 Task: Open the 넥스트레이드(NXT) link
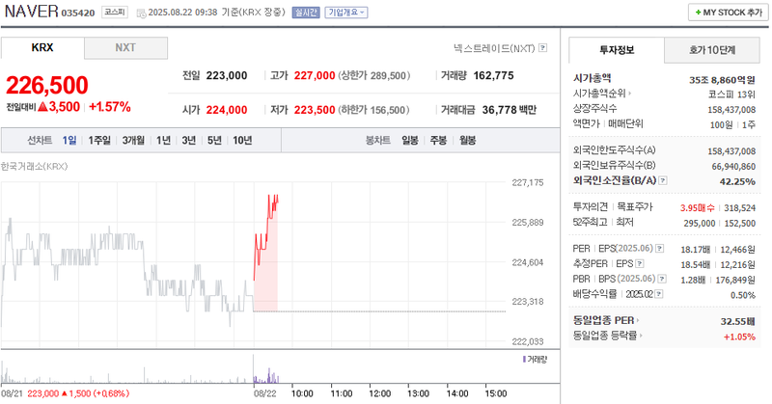[494, 48]
